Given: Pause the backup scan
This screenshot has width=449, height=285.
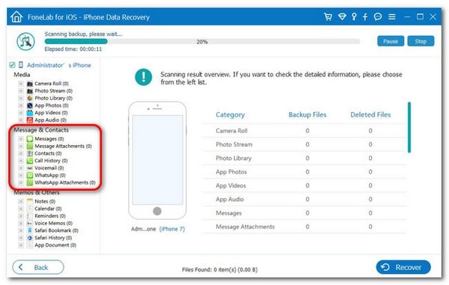Looking at the screenshot, I should click(391, 41).
